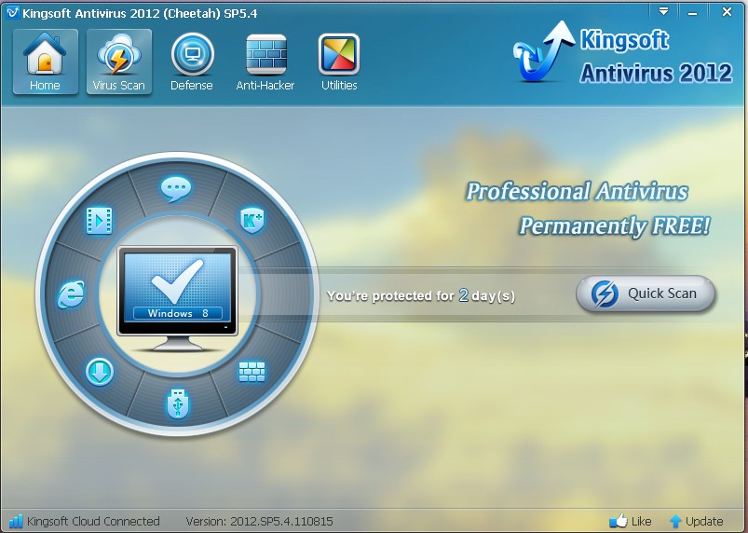The height and width of the screenshot is (533, 748).
Task: Click the video protection film icon
Action: point(100,221)
